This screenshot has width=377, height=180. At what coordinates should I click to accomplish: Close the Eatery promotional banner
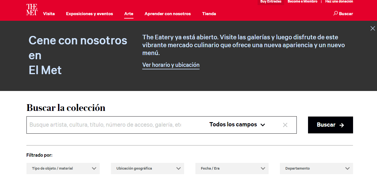pos(373,28)
